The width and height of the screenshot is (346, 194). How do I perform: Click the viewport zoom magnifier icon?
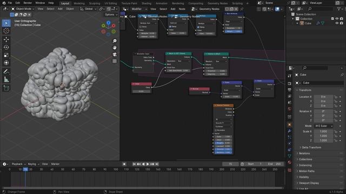pos(115,41)
